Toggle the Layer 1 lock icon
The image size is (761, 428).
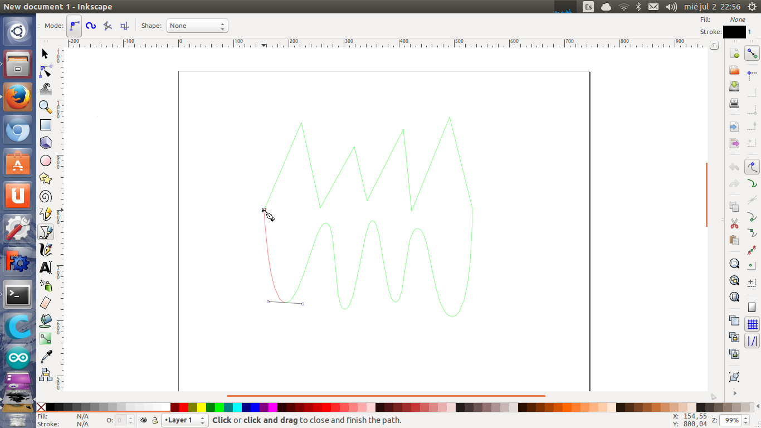[155, 420]
